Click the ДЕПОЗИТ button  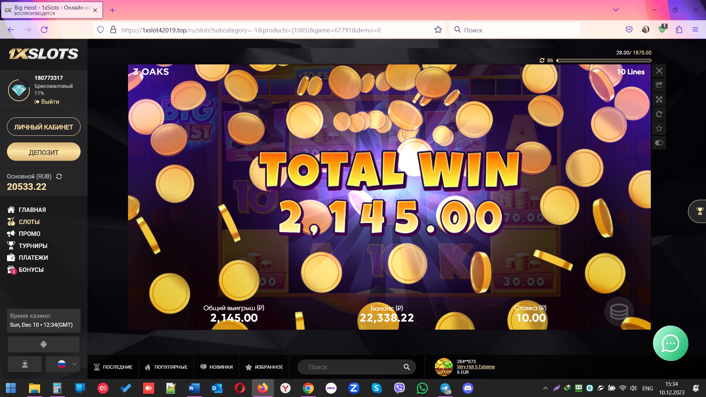pyautogui.click(x=44, y=152)
